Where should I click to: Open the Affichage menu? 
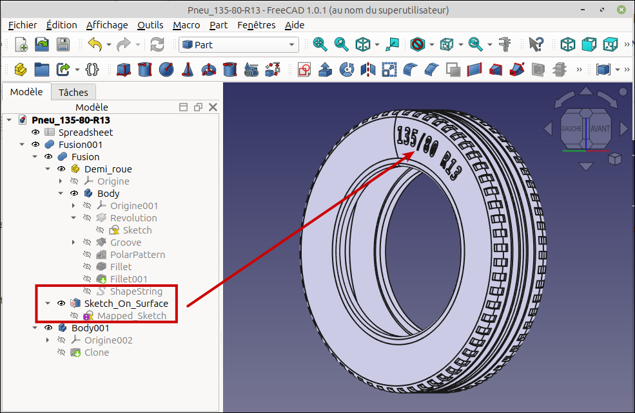107,25
